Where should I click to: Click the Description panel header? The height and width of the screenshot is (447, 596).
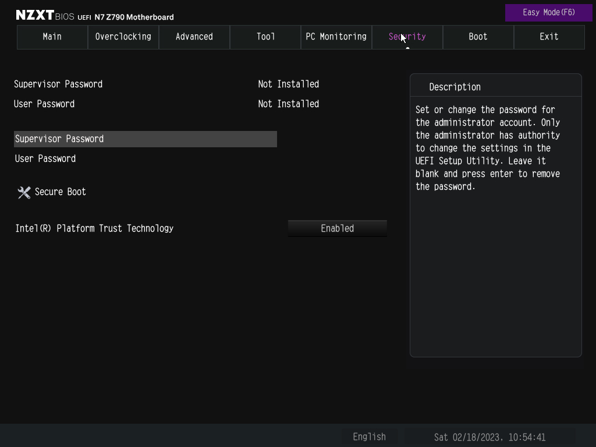[455, 87]
